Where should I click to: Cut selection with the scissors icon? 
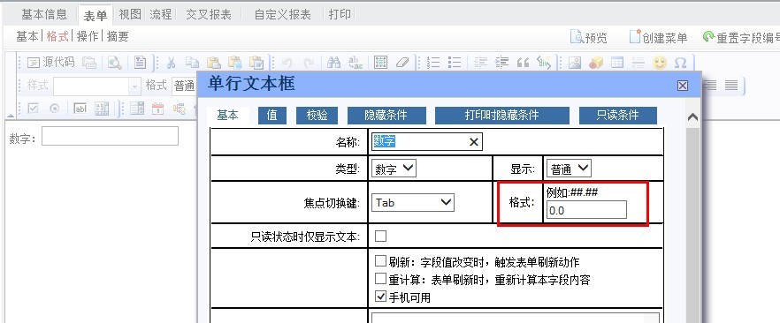pyautogui.click(x=172, y=63)
